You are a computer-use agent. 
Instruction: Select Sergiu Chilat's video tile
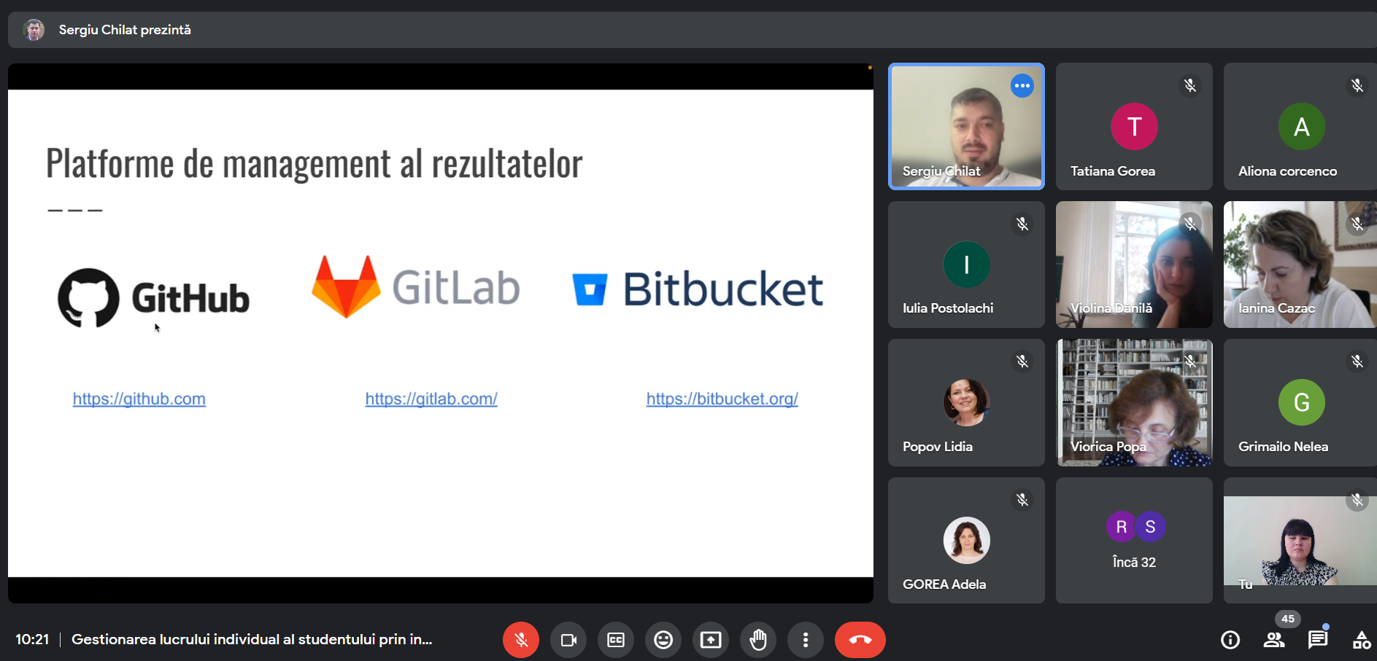966,126
